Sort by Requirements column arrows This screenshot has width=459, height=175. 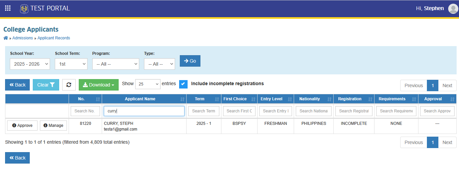(414, 99)
